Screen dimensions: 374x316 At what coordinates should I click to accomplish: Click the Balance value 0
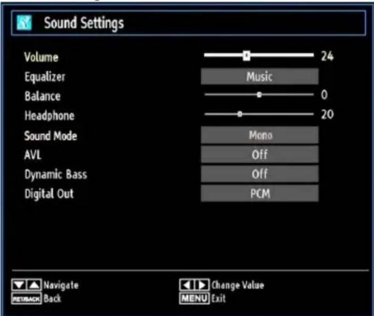click(x=324, y=95)
